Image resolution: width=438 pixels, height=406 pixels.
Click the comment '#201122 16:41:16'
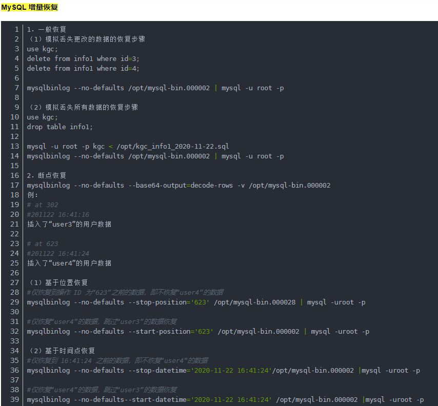point(58,214)
